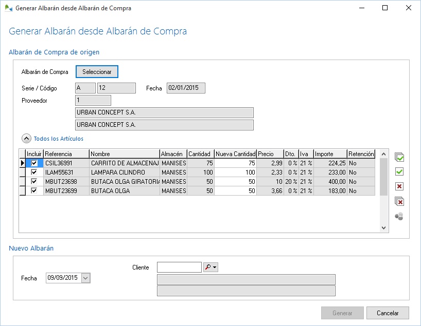The width and height of the screenshot is (421, 326).
Task: Click the app icon in the title bar
Action: [8, 8]
